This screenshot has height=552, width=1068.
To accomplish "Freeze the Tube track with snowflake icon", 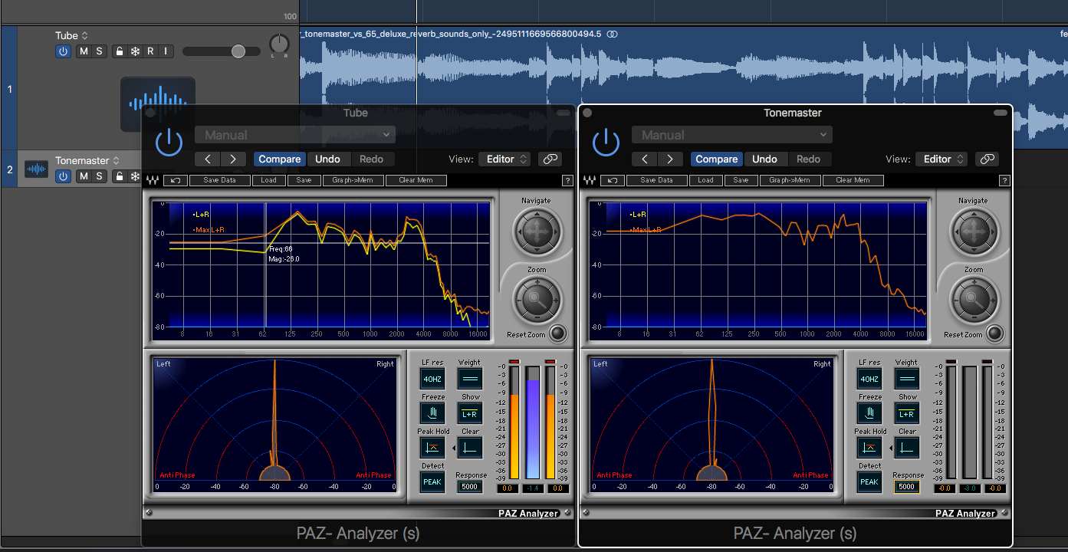I will click(x=135, y=51).
